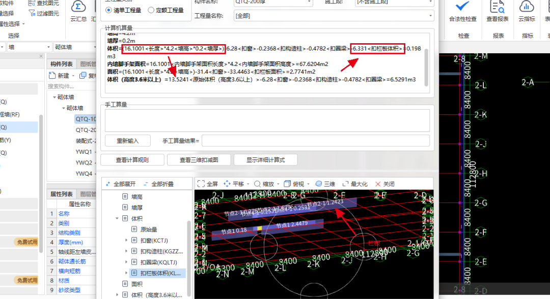Expand the 扣构造柱 tree node
The height and width of the screenshot is (299, 550).
click(126, 251)
